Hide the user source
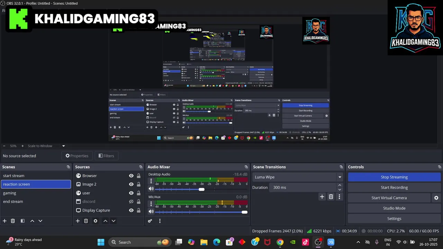This screenshot has width=443, height=249. click(x=131, y=193)
